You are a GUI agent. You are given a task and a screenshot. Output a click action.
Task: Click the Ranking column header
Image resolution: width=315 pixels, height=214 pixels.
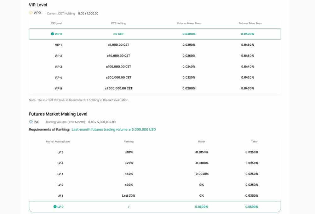pyautogui.click(x=129, y=142)
